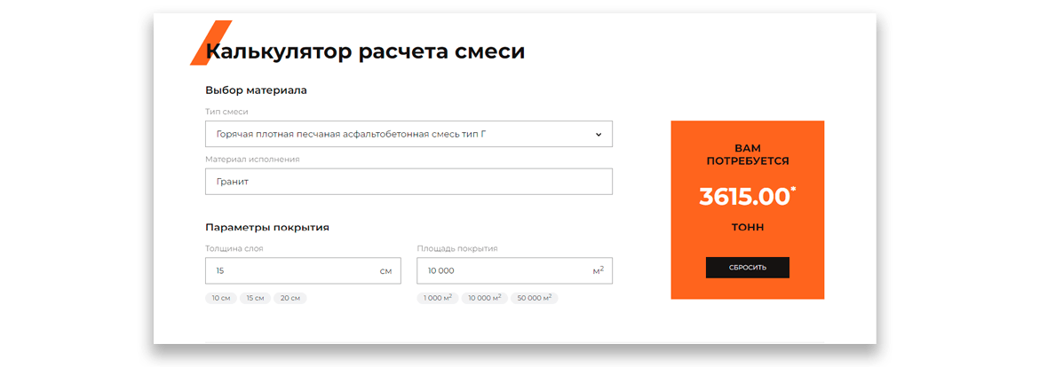Select the 15 см thickness preset
Screen dimensions: 1039x367
(x=255, y=298)
